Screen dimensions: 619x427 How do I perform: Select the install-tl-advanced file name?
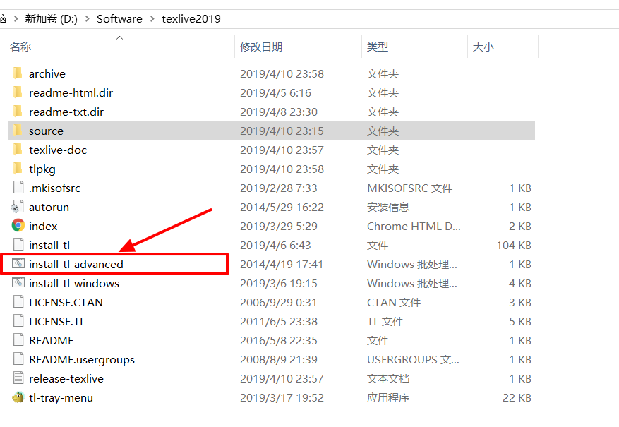(76, 264)
